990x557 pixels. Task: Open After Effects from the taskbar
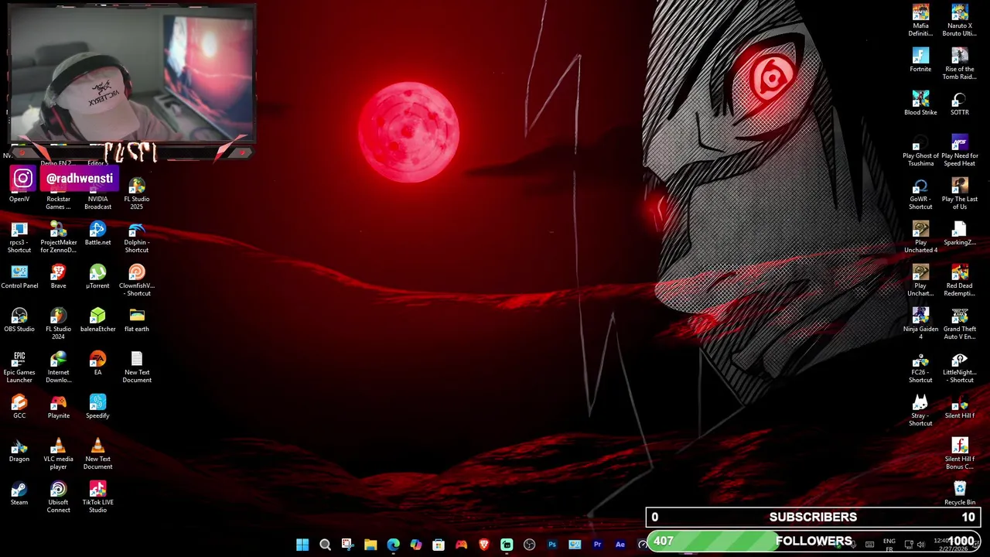tap(620, 545)
